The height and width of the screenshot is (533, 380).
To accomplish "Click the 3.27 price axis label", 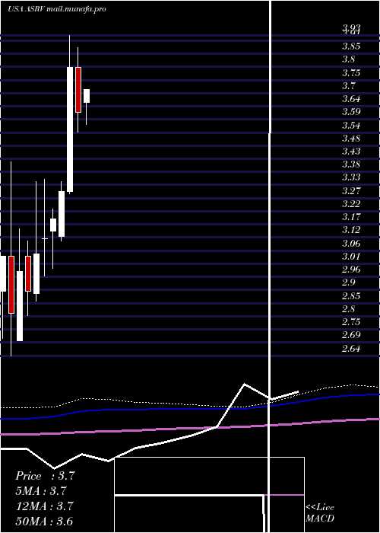I will tap(351, 190).
